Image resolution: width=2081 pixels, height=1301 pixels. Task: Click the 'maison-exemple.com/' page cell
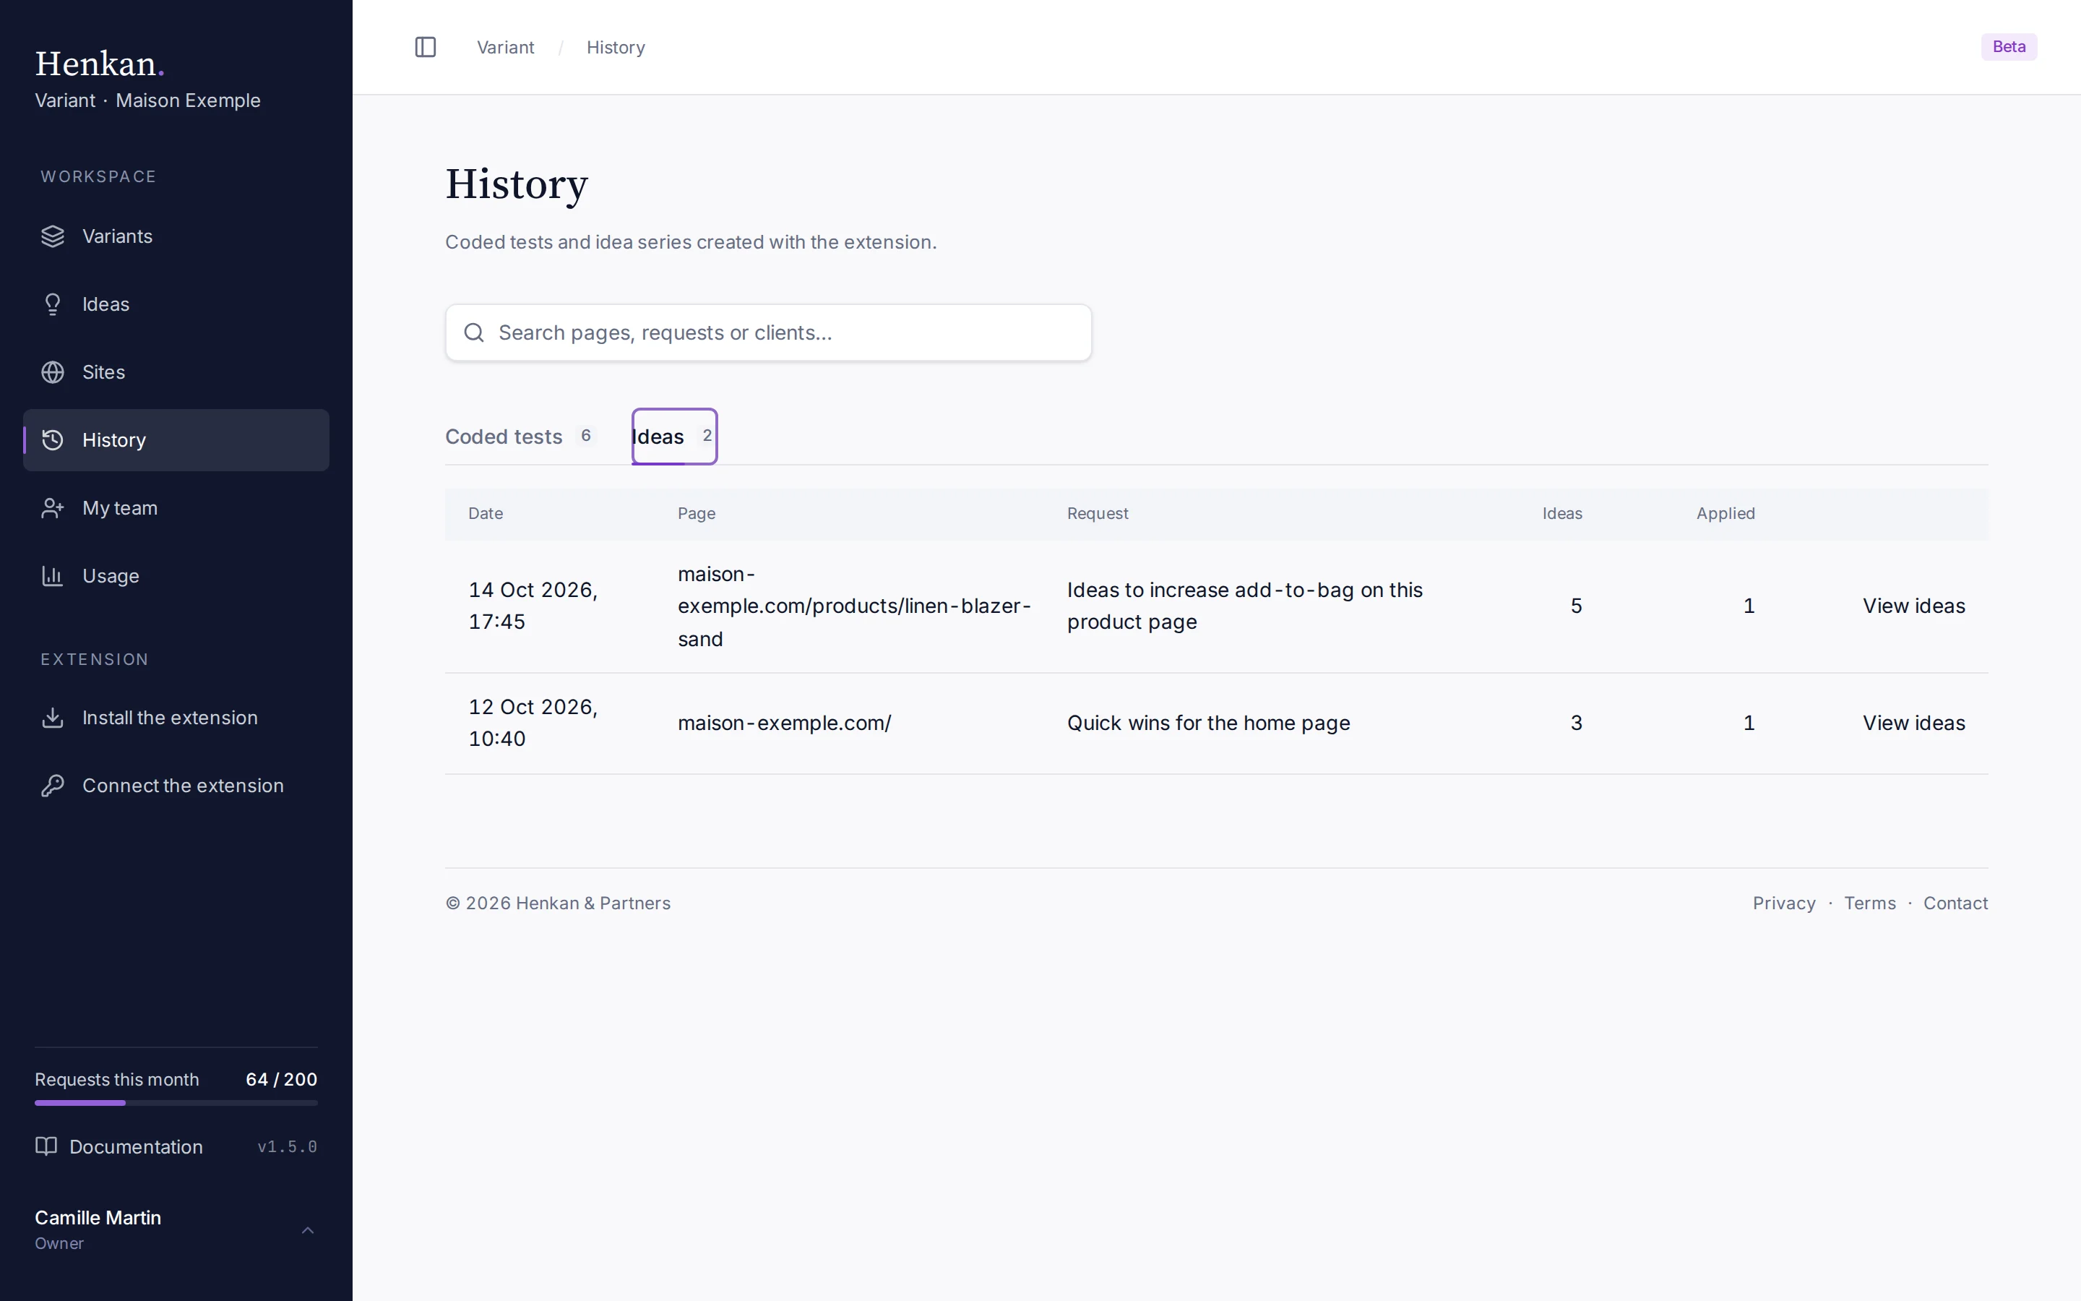[784, 723]
